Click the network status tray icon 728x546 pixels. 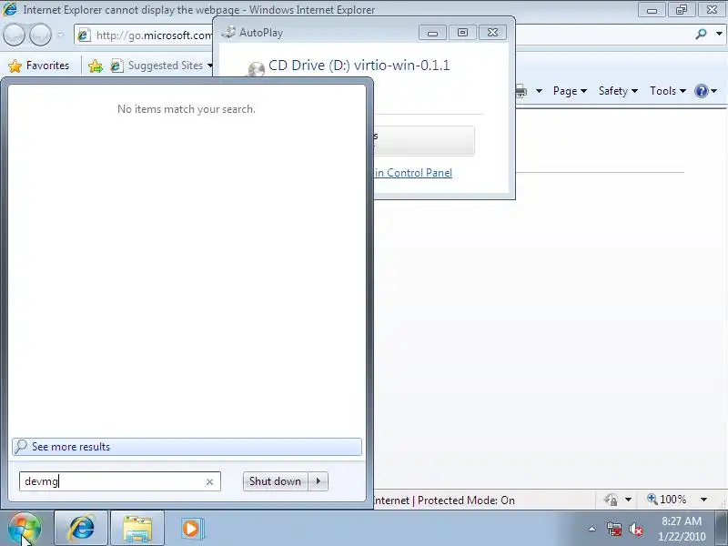pos(613,530)
